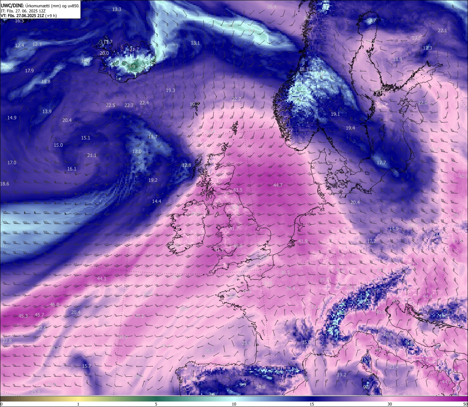Click the 17.9 value label
Image resolution: width=468 pixels, height=407 pixels.
(x=29, y=71)
